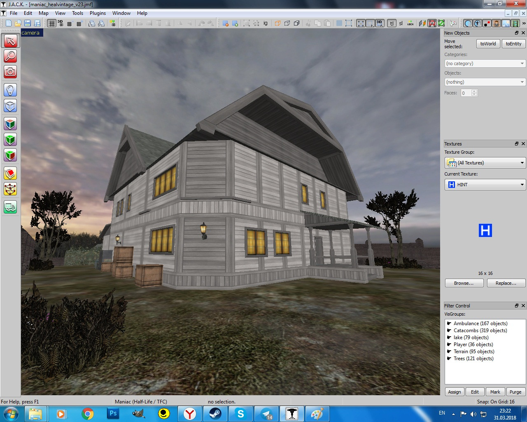Toggle the 3D selection mode icon

pyautogui.click(x=380, y=23)
